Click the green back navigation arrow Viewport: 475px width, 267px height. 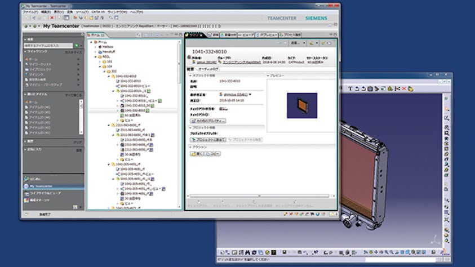(26, 26)
